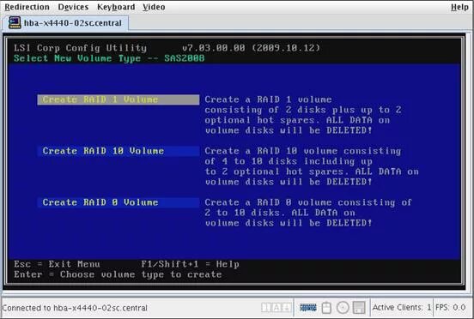Click 'F1/Shift+1 = Help' hint text
Screen dimensions: 474x319
coord(190,264)
